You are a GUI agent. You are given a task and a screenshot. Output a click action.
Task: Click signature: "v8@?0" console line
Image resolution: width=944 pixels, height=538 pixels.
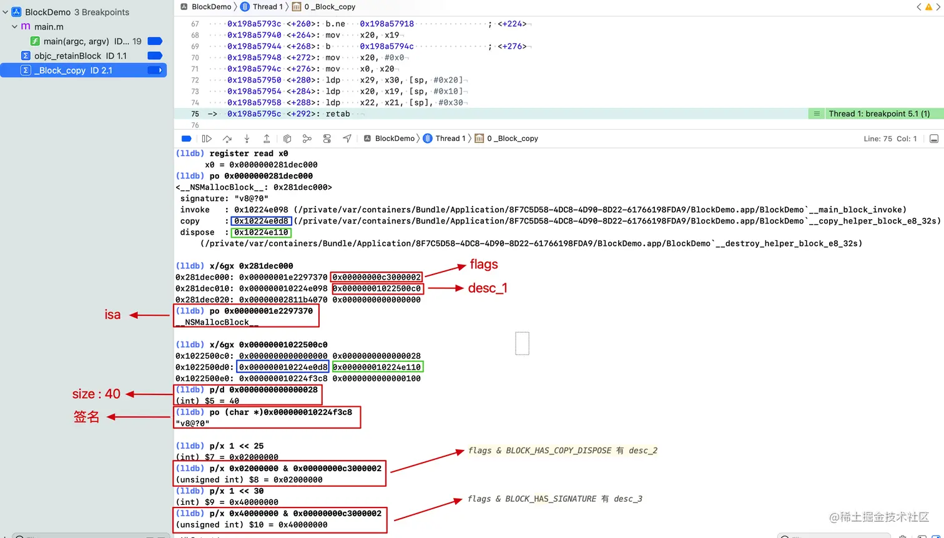224,198
